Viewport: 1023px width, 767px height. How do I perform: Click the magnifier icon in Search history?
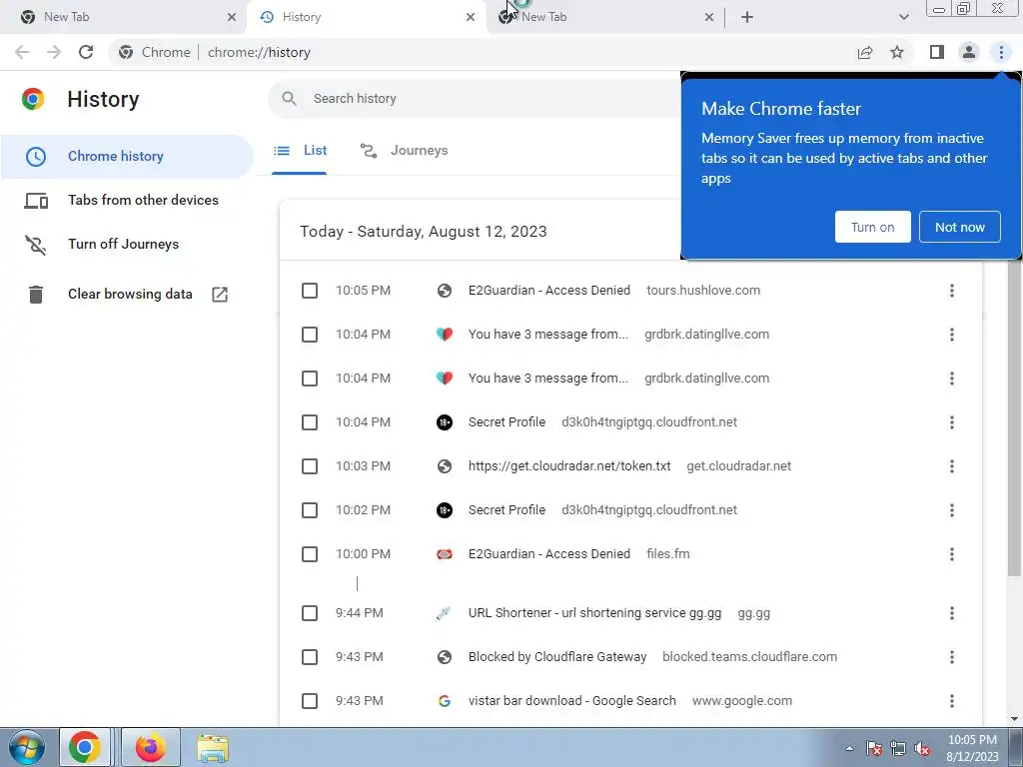(289, 99)
